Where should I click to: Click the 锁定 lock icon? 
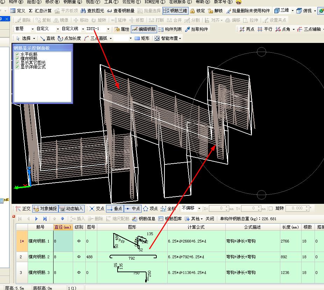point(192,11)
